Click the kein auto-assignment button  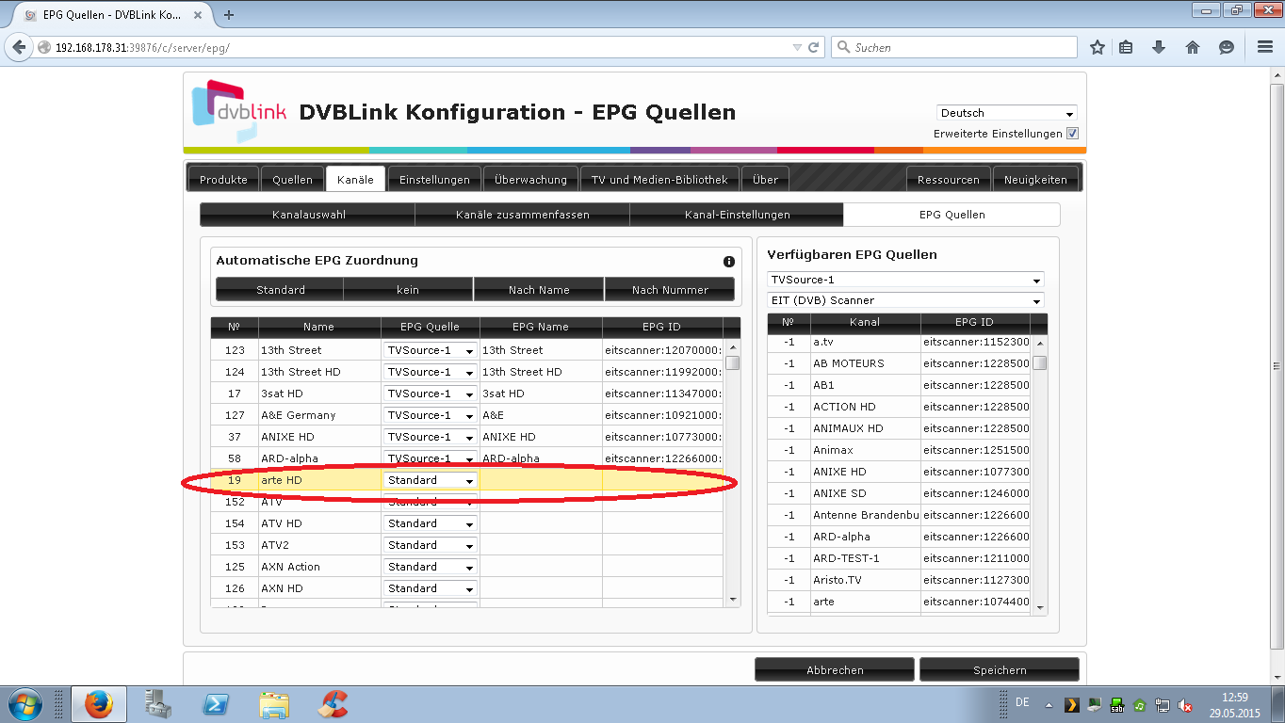pos(408,290)
